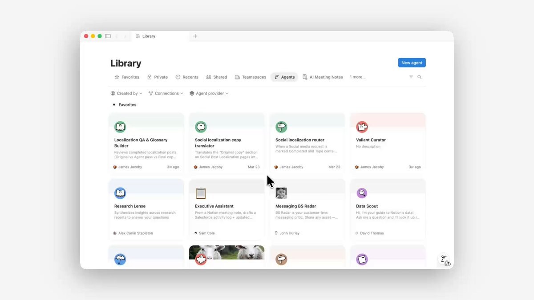Image resolution: width=534 pixels, height=300 pixels.
Task: Open a new browser tab with plus
Action: click(195, 36)
